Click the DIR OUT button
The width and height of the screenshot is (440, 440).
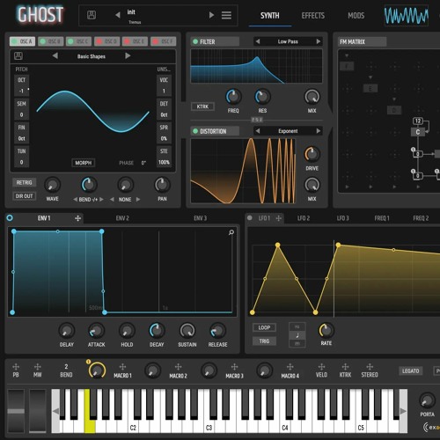(24, 196)
